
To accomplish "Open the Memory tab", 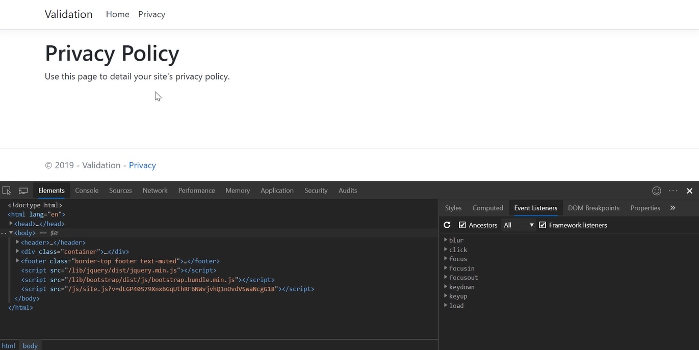I will click(238, 191).
